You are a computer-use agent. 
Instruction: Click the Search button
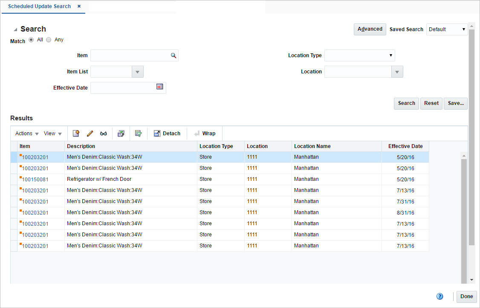point(406,103)
